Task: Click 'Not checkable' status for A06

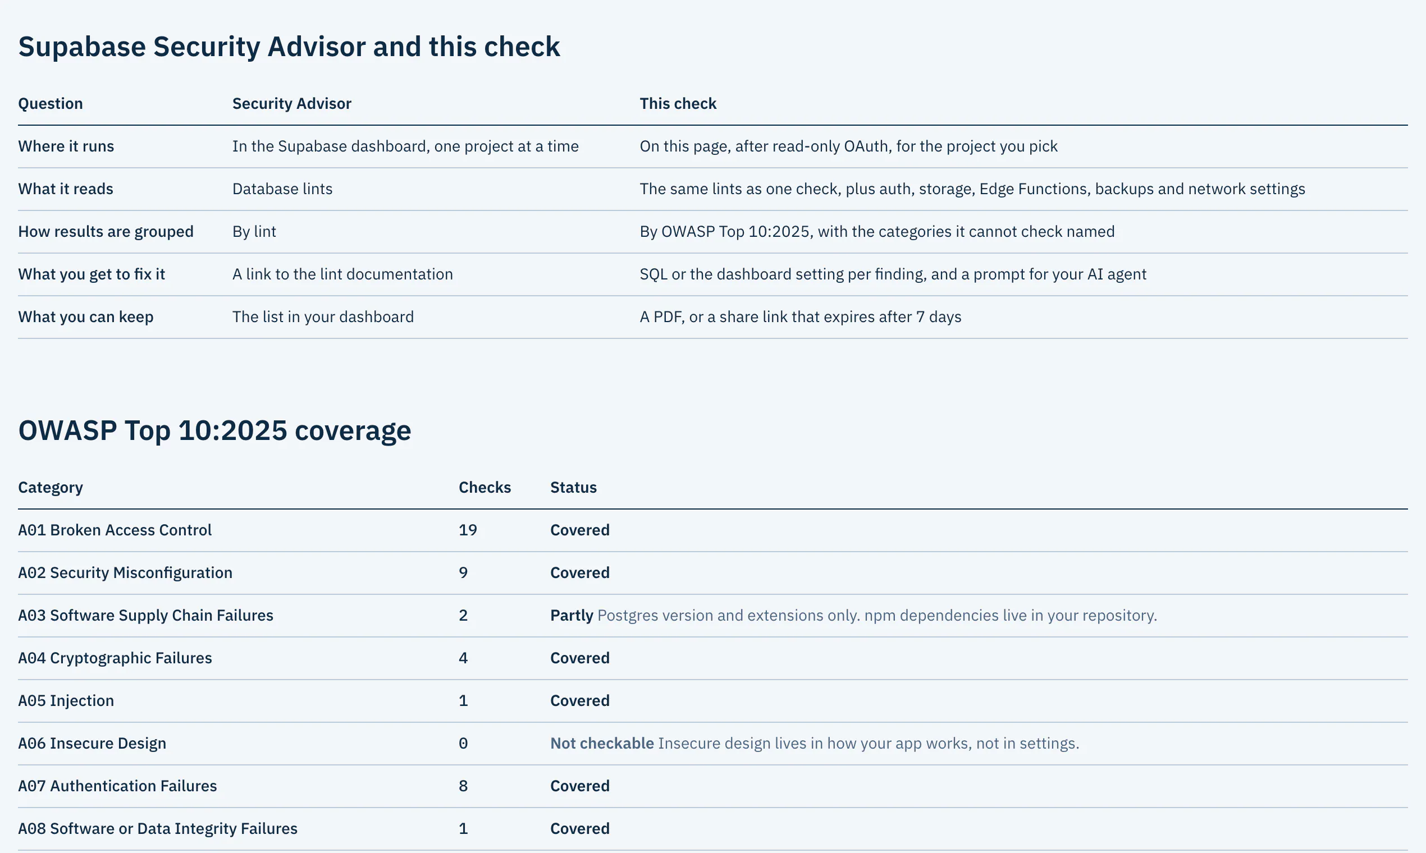Action: (x=602, y=743)
